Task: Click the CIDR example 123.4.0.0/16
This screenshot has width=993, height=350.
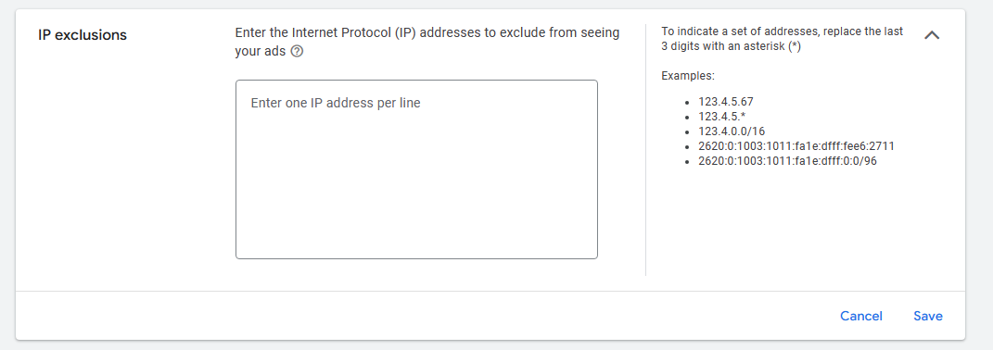Action: click(x=732, y=131)
